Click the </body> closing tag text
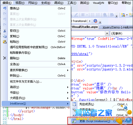This screenshot has width=133, height=125. [x=17, y=115]
